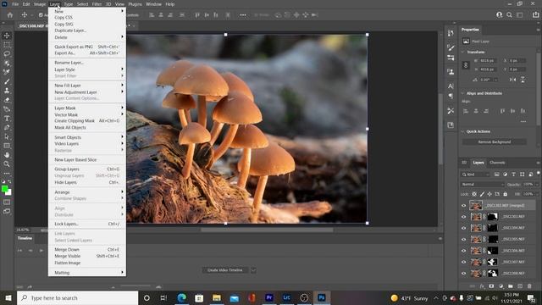Screen dimensions: 542x305
Task: Click the lock image pixels brush icon
Action: click(x=482, y=194)
